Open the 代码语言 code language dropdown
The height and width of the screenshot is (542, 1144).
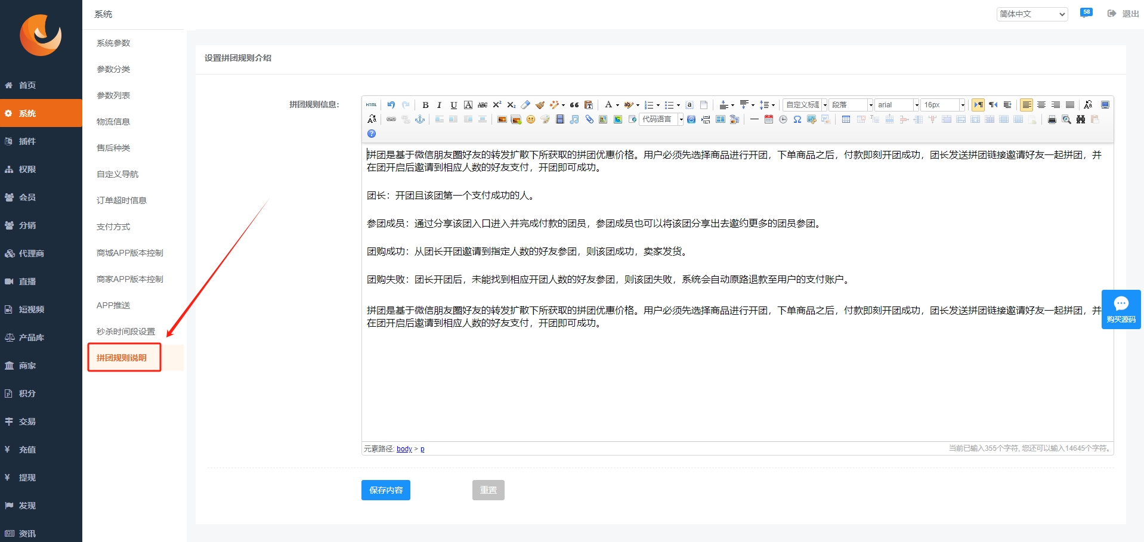(661, 119)
